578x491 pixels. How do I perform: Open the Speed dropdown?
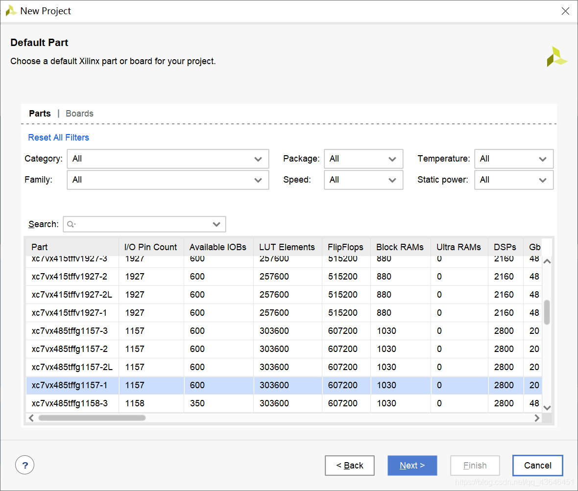(363, 180)
